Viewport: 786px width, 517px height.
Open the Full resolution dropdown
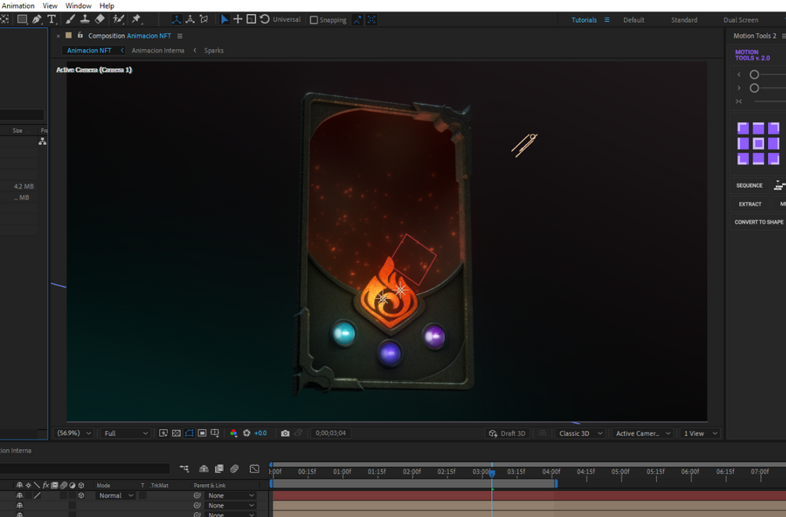pyautogui.click(x=125, y=433)
